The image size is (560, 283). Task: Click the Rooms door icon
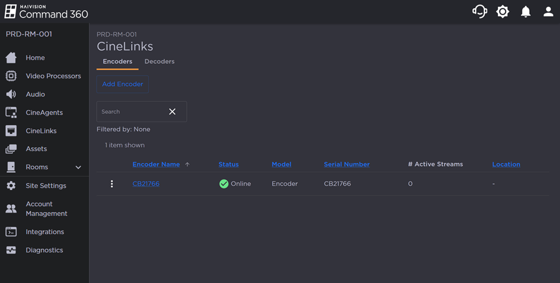pyautogui.click(x=11, y=167)
